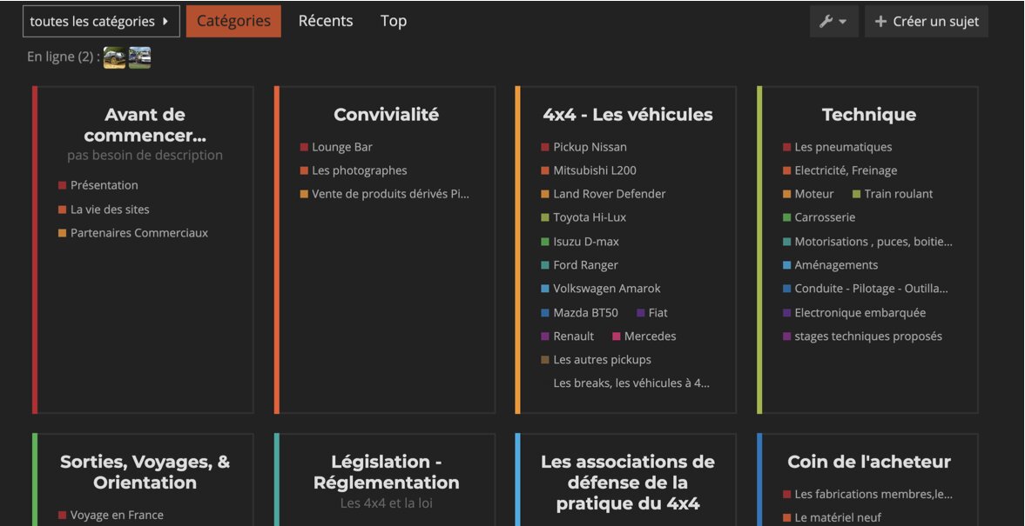The image size is (1025, 526).
Task: Open 'Les fabrications membres,le...' subcategory
Action: [x=867, y=495]
